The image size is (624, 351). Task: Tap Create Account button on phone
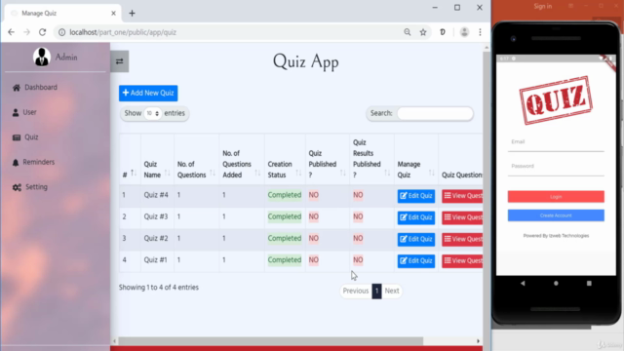[x=556, y=215]
